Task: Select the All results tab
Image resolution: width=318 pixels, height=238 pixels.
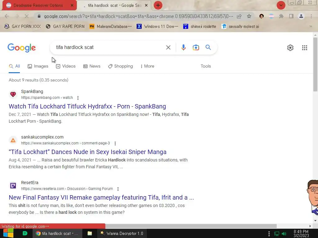Action: pos(14,66)
